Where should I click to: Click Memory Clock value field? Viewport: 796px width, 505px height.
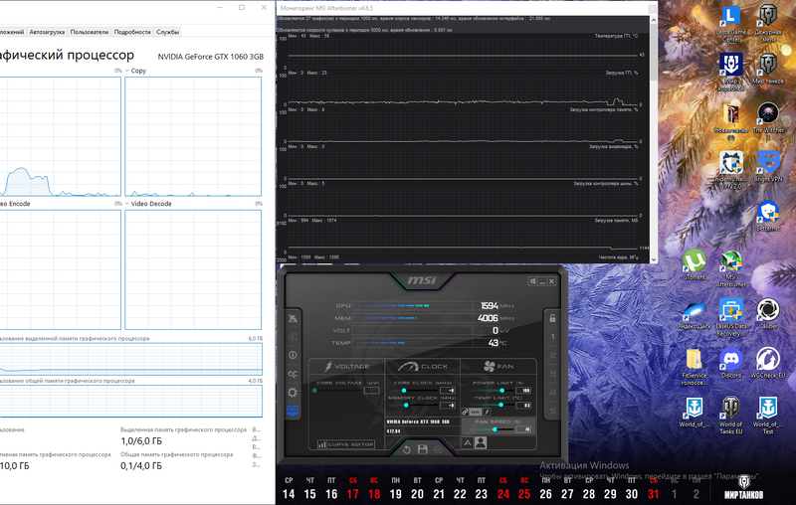coord(447,406)
